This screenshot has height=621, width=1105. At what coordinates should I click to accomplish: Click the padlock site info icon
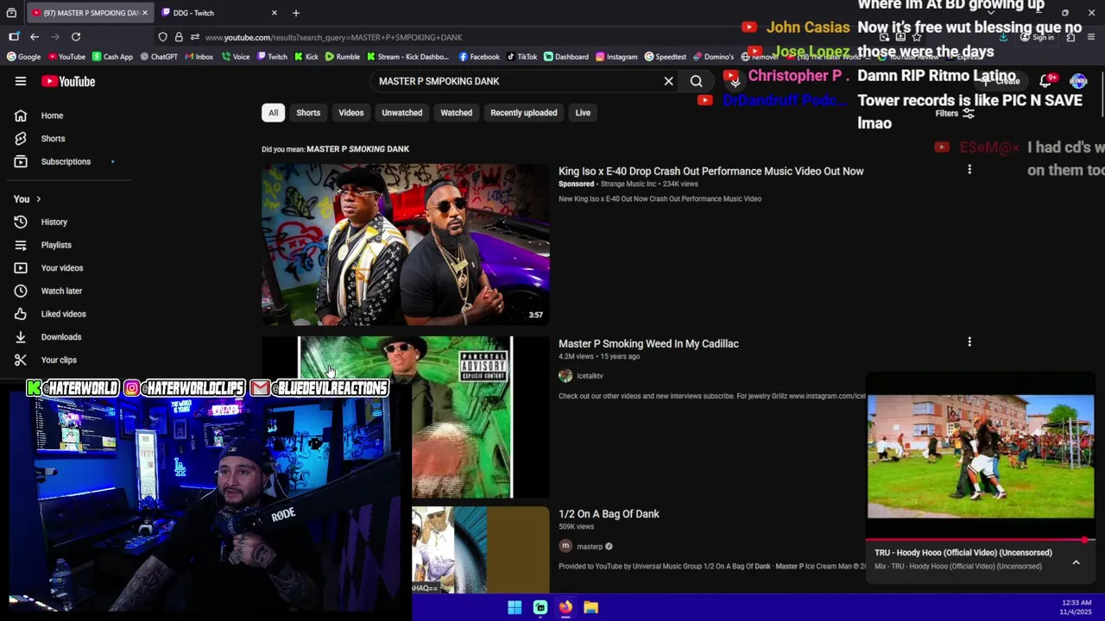[x=179, y=37]
